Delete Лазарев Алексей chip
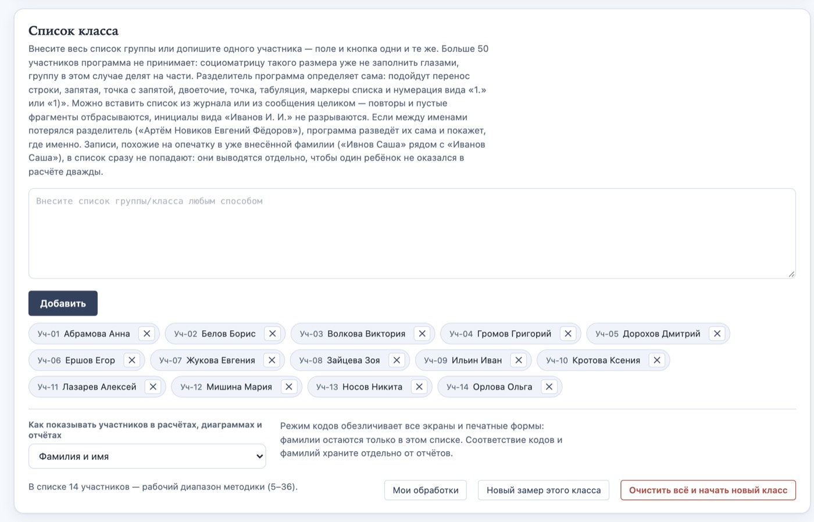The height and width of the screenshot is (522, 814). [x=153, y=387]
